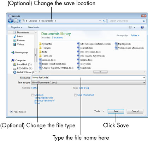This screenshot has height=141, width=148.
Task: Click the blue Help icon
Action: coord(142,27)
